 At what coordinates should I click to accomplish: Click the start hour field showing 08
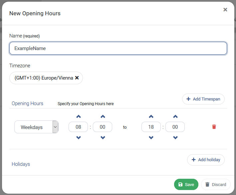point(78,127)
